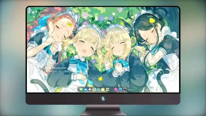The image size is (206, 116).
Task: Click the 05:21 clock widget
Action: [x=49, y=62]
